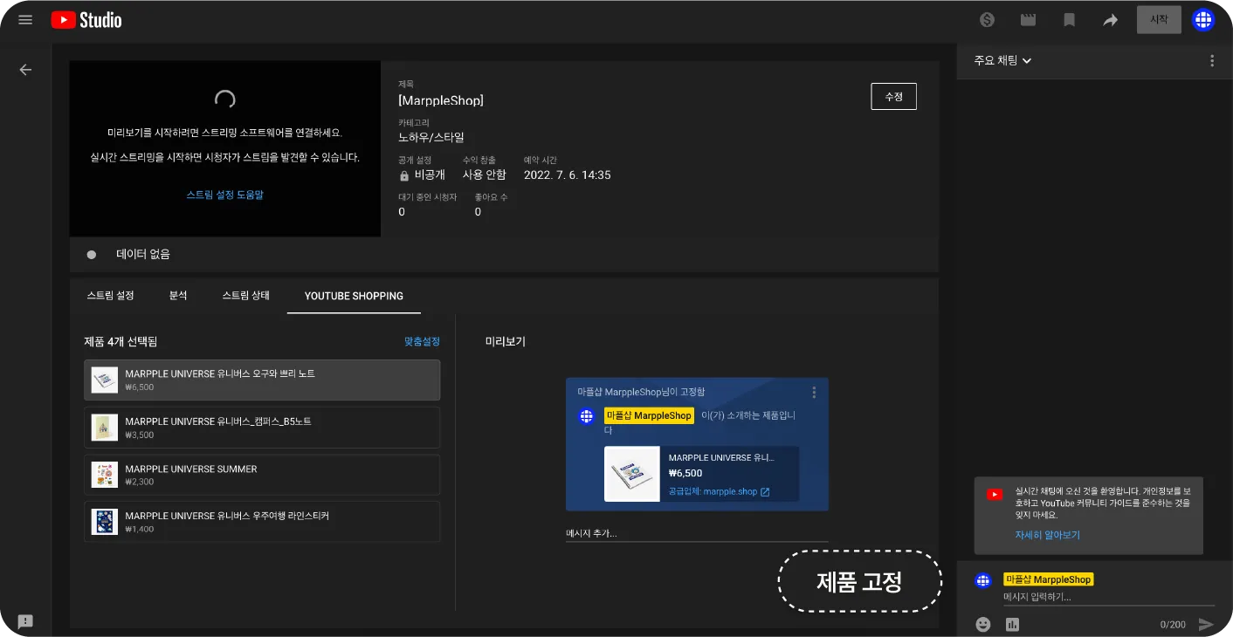Open the 스트림 설정 도움말 link
This screenshot has height=637, width=1233.
point(225,195)
